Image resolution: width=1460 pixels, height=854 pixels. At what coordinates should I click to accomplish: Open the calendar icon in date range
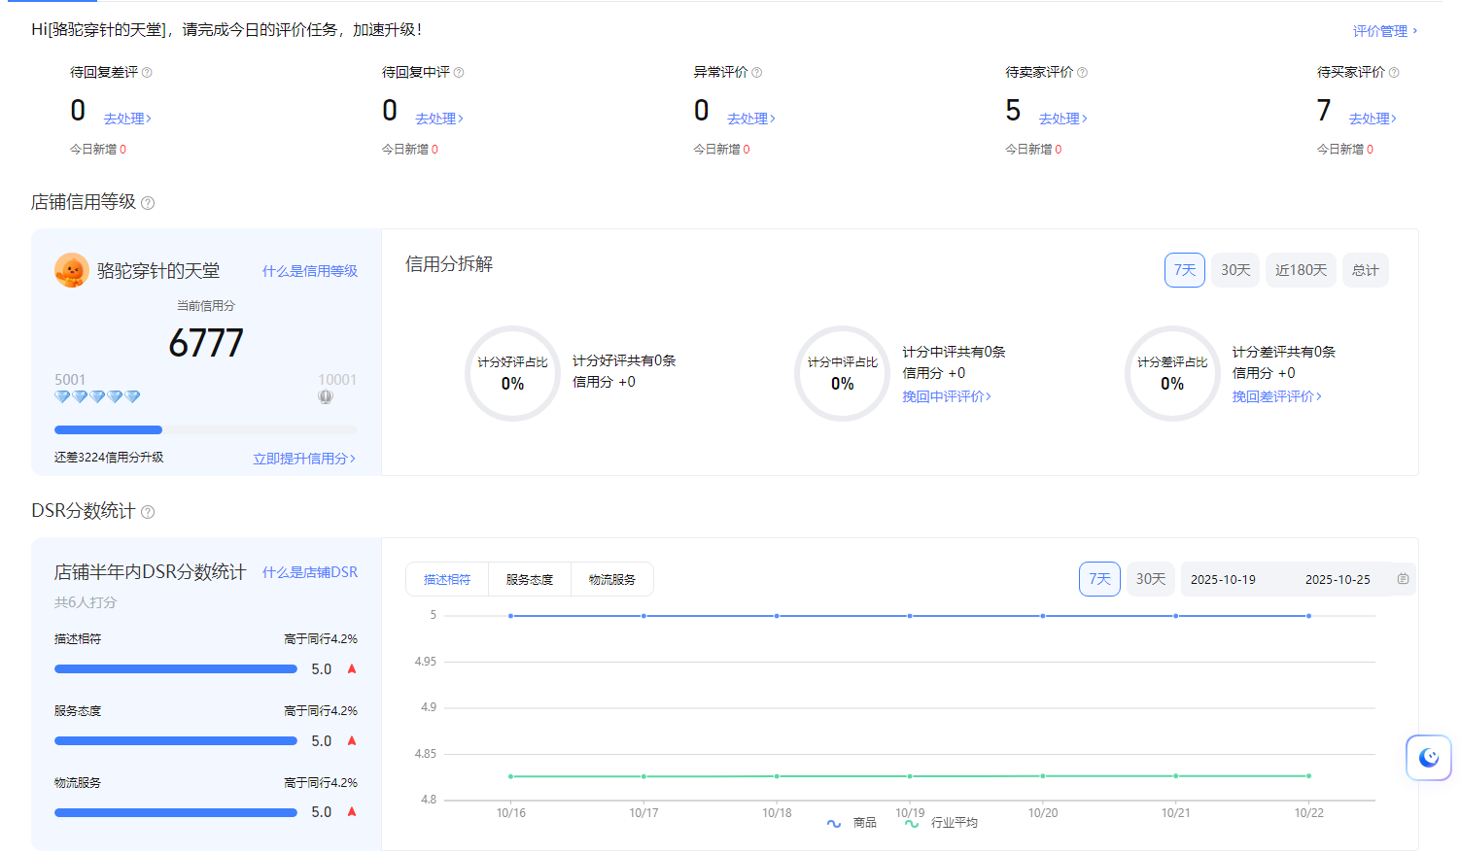click(1403, 579)
